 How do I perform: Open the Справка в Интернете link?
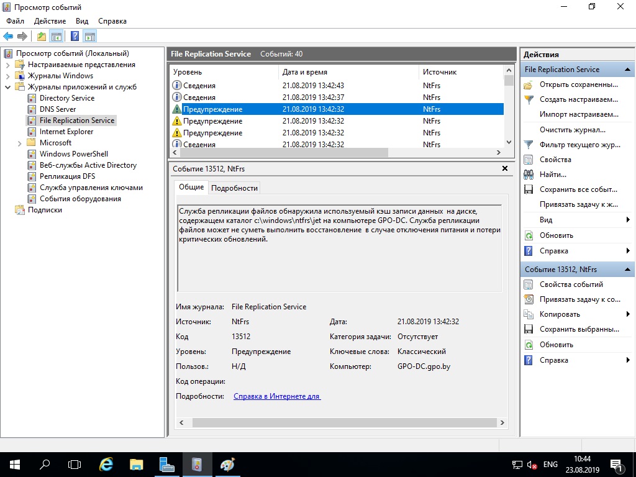pyautogui.click(x=277, y=396)
